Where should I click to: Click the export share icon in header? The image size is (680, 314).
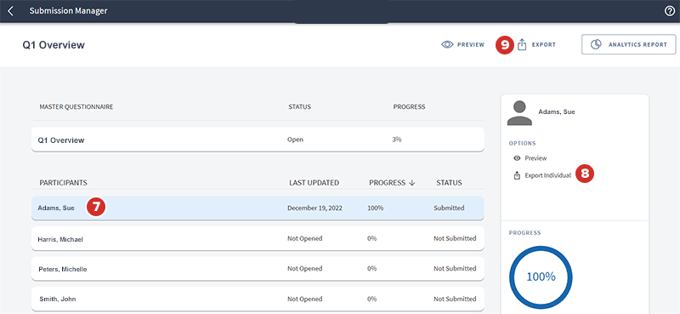(522, 44)
